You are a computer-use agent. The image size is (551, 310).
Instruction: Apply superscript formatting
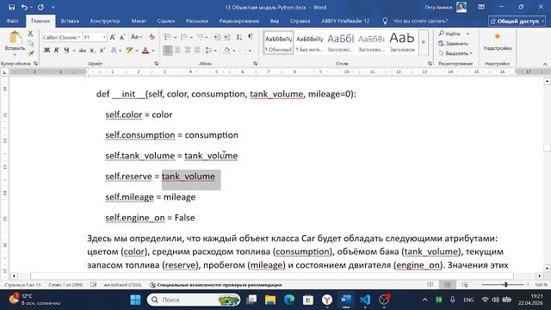pos(102,51)
